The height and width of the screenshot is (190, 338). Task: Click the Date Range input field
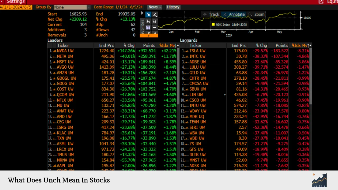(129, 7)
